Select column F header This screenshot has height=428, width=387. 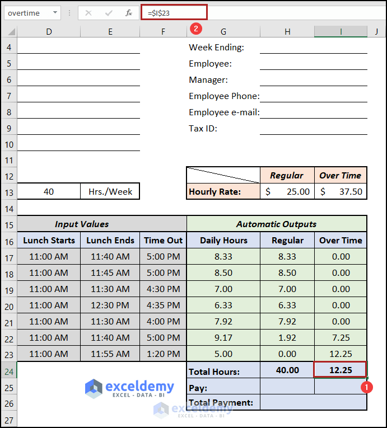(x=163, y=32)
